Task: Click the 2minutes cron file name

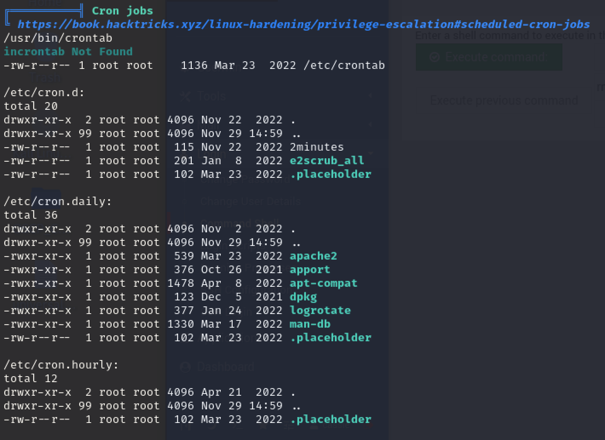Action: (x=317, y=147)
